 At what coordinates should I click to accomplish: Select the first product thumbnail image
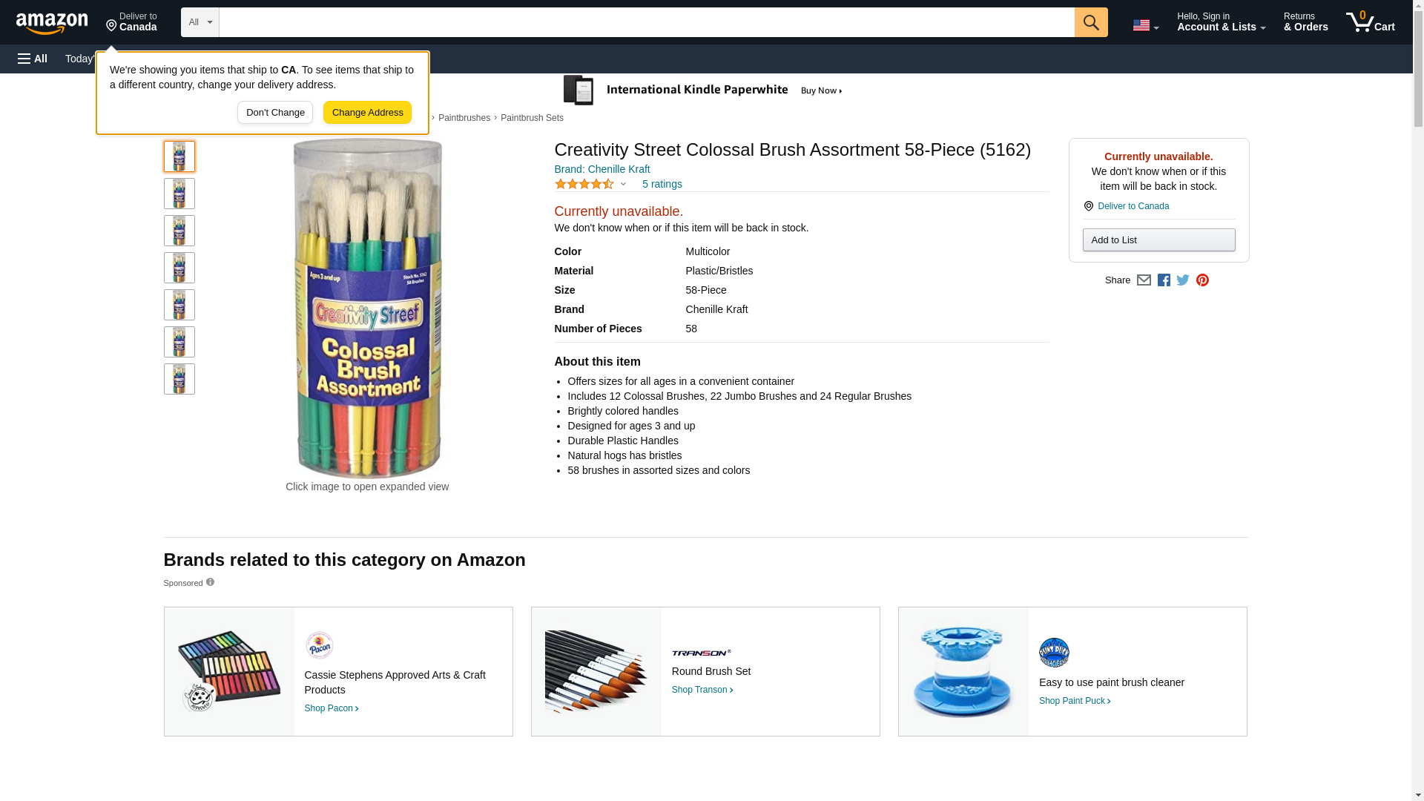coord(179,156)
